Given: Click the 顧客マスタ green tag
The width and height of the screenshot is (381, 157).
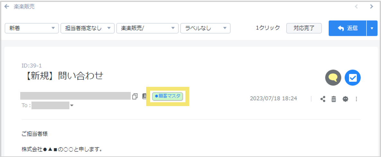Looking at the screenshot, I should point(167,96).
